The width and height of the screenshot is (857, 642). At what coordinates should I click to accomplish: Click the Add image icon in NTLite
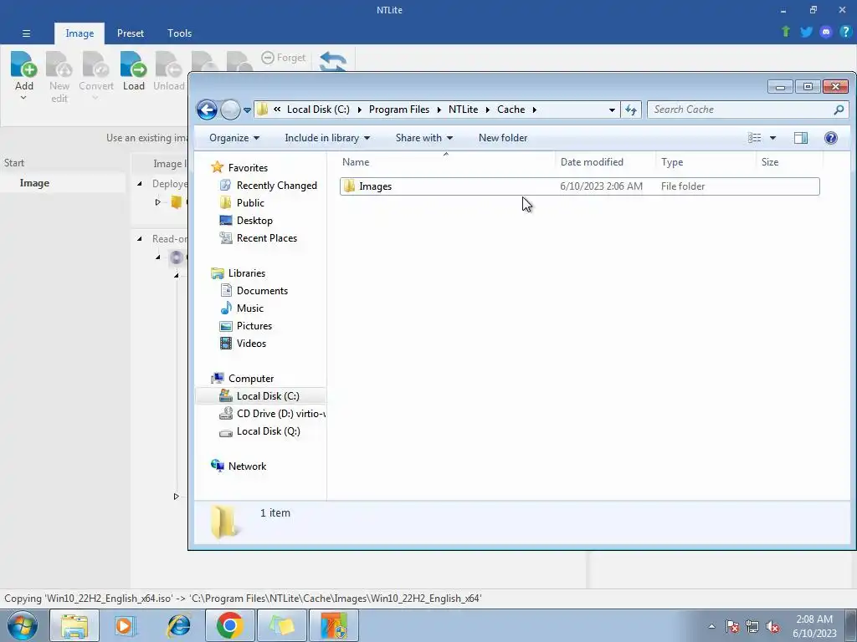pos(24,64)
